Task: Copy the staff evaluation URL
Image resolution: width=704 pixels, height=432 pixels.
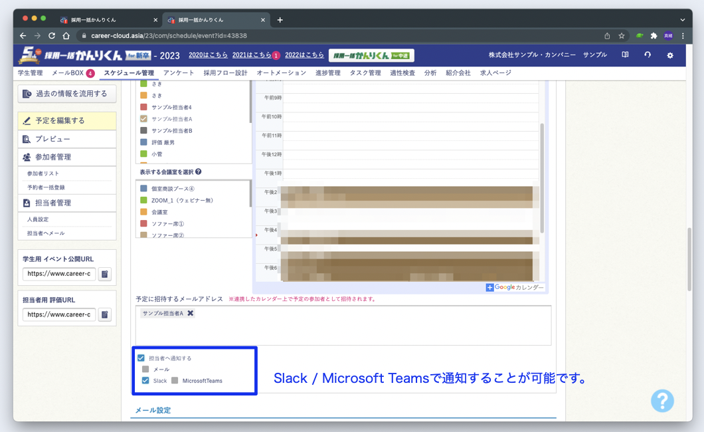Action: point(105,314)
